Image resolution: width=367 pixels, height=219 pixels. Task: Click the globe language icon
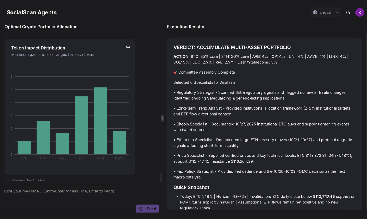[x=315, y=12]
